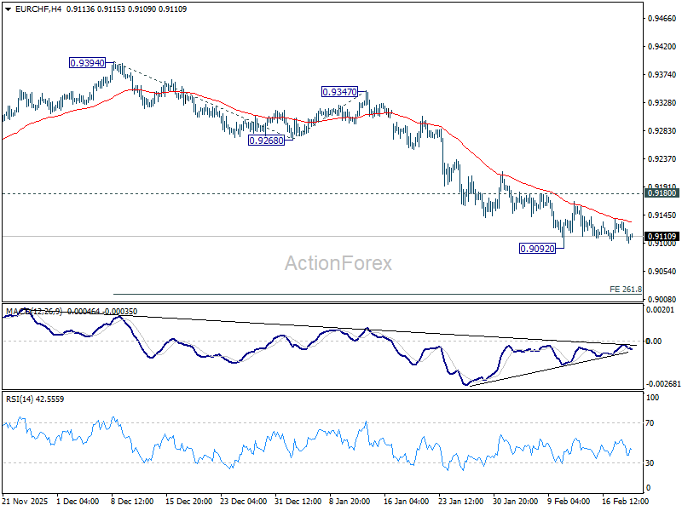Click the 31 Dec 12:00 time label

298,501
